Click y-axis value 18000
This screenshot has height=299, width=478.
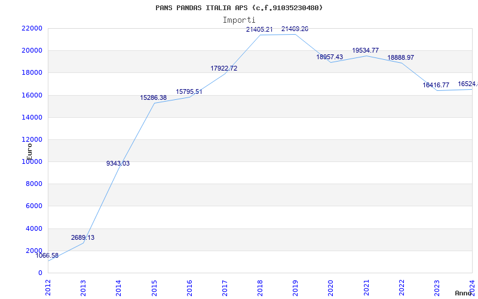coord(32,73)
